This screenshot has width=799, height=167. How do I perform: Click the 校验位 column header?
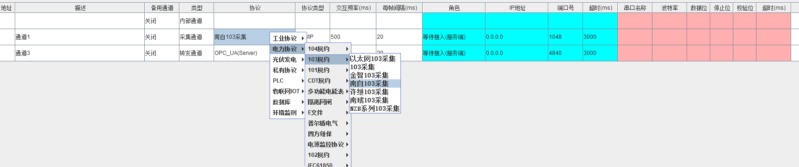click(745, 8)
